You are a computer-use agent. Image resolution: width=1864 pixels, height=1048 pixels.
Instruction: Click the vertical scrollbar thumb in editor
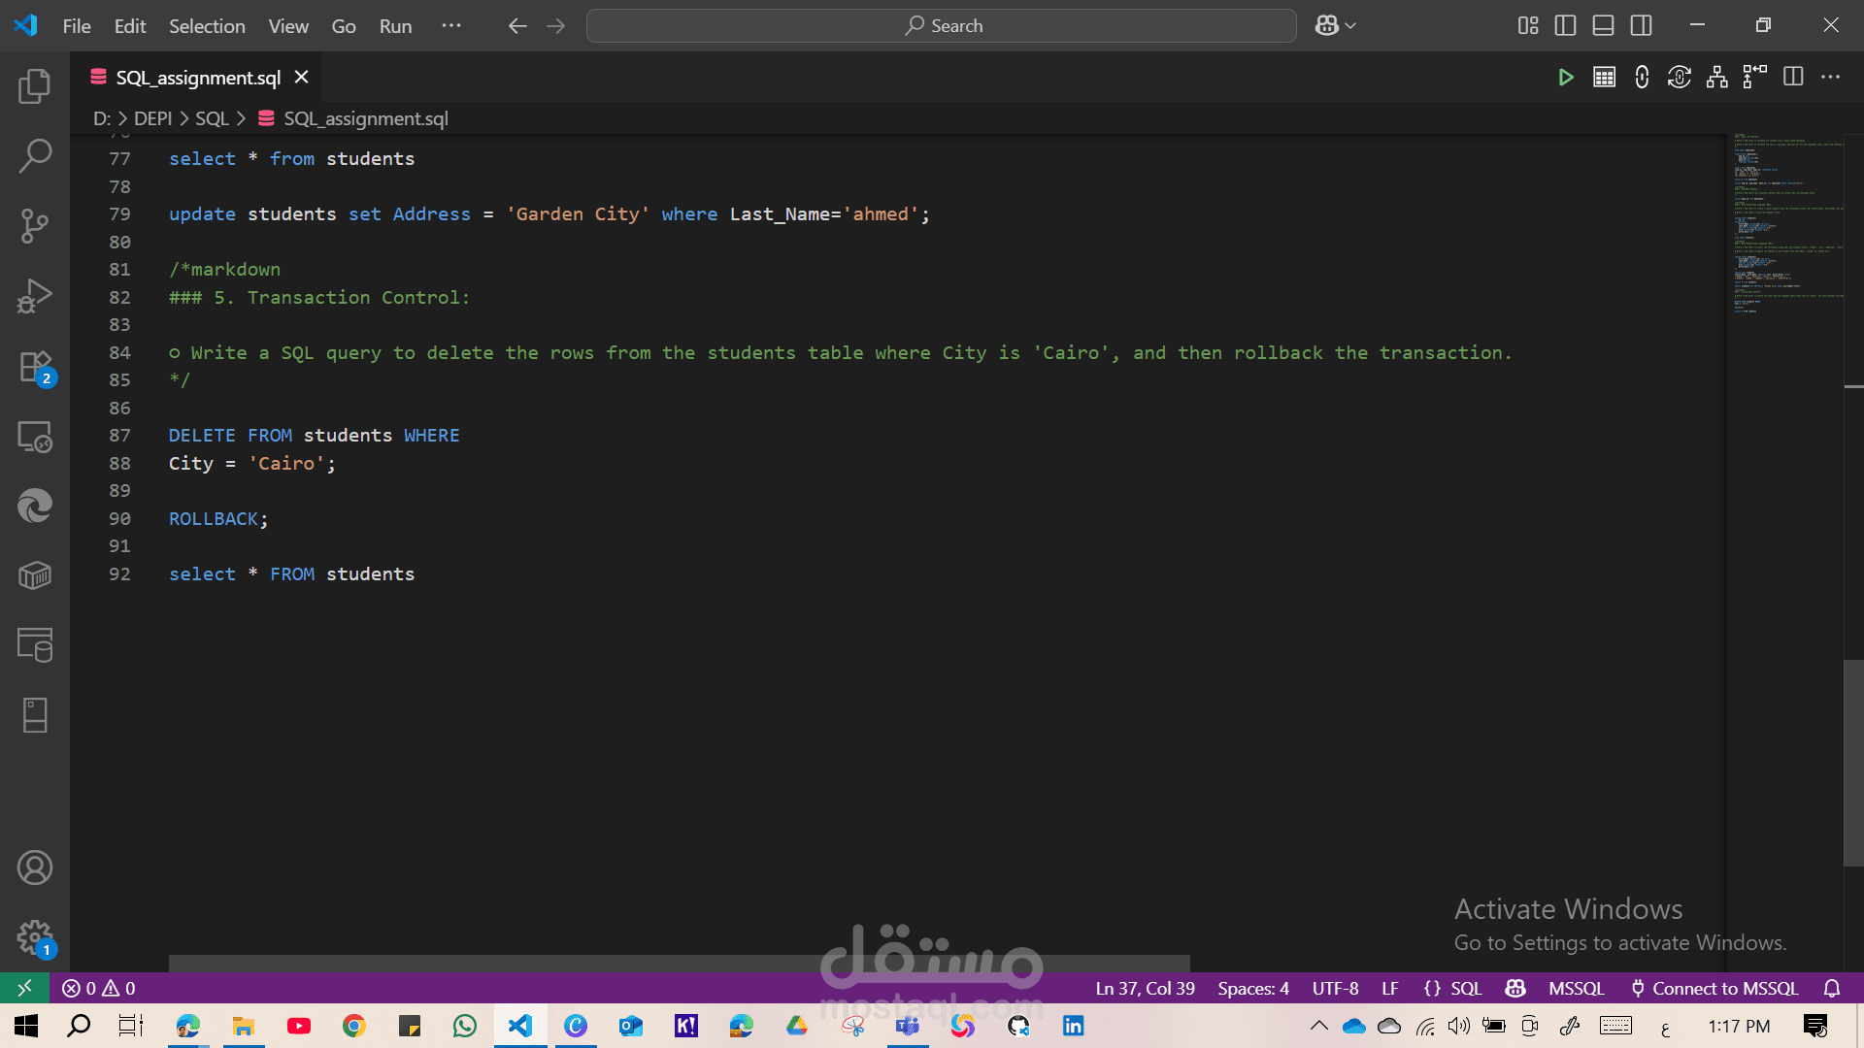(x=1852, y=762)
